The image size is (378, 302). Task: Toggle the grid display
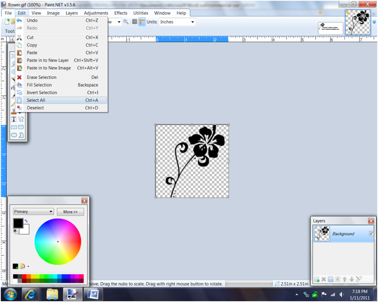pyautogui.click(x=135, y=22)
